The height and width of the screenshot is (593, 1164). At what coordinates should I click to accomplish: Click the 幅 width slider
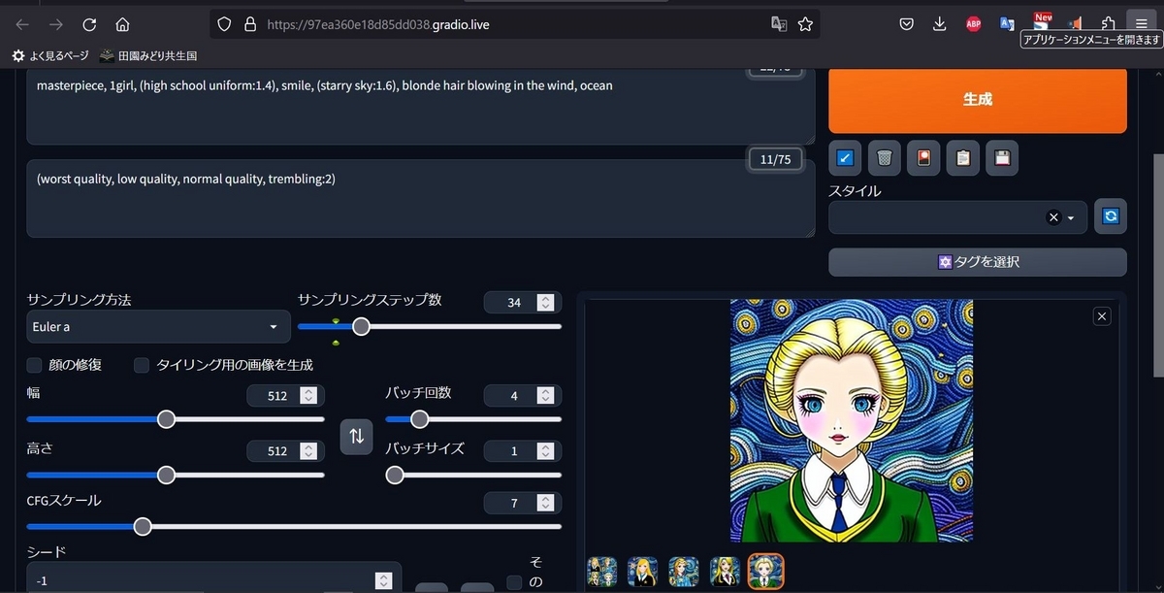pyautogui.click(x=176, y=419)
